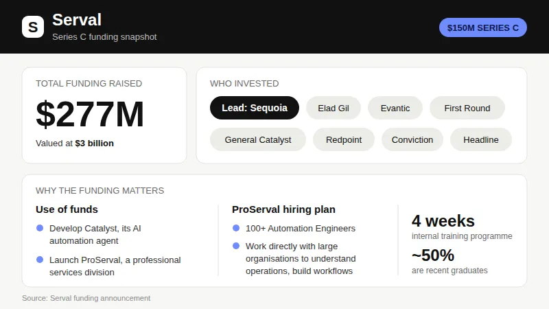Click the internal training programme caption
This screenshot has width=549, height=309.
click(x=462, y=236)
